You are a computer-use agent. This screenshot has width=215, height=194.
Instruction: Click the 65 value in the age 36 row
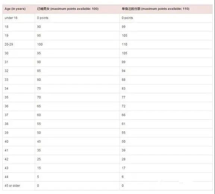39,106
